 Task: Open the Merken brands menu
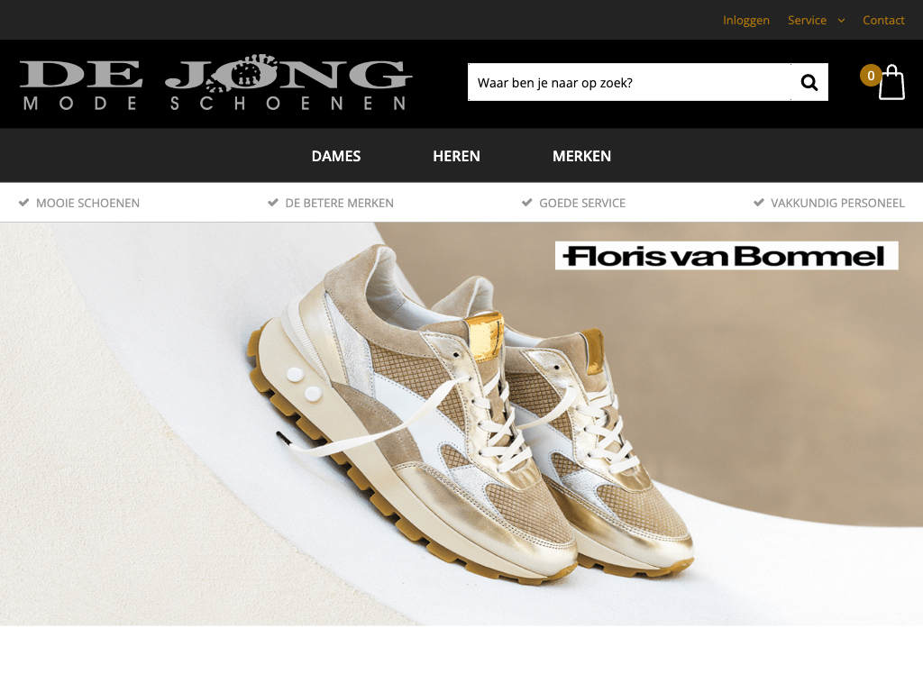[581, 156]
